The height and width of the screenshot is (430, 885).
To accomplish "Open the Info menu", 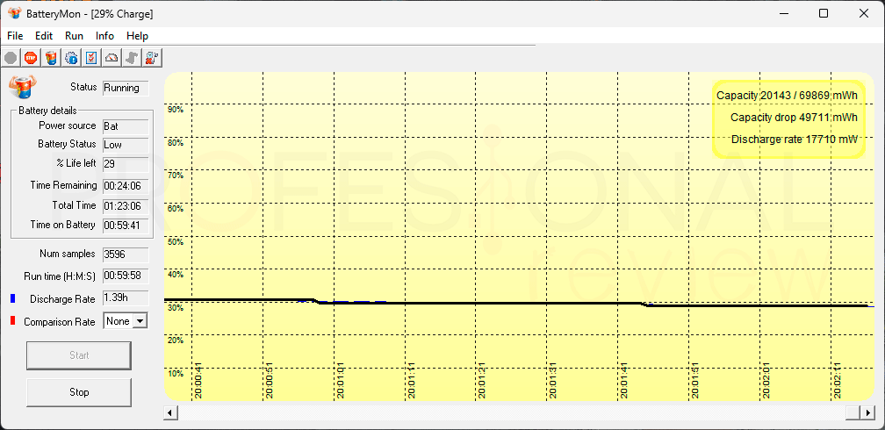I will [105, 36].
